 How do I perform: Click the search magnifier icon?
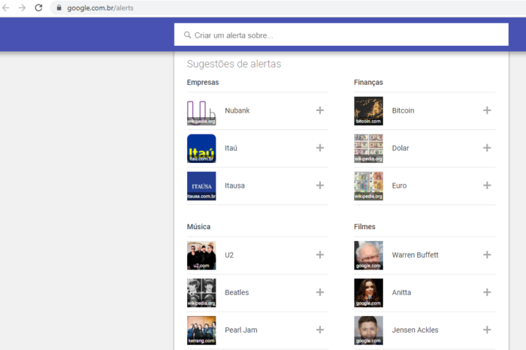click(x=188, y=35)
